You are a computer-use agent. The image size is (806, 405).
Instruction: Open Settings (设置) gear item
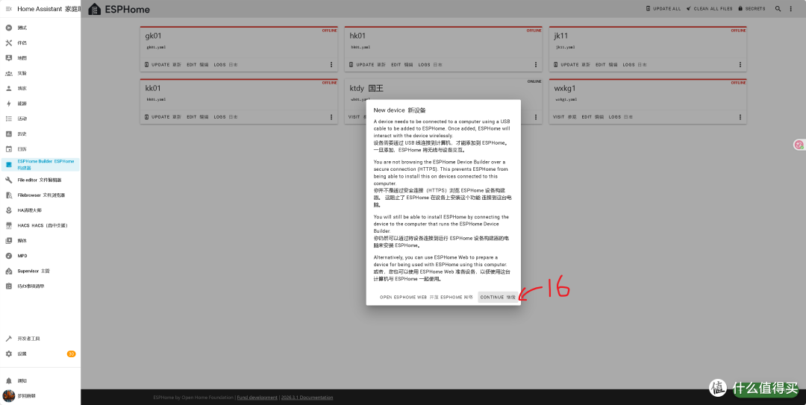tap(40, 354)
